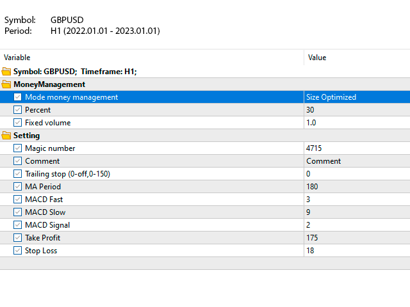Select the Symbol: GBPUSD; Timeframe: H1 row
Image resolution: width=410 pixels, height=307 pixels.
205,71
